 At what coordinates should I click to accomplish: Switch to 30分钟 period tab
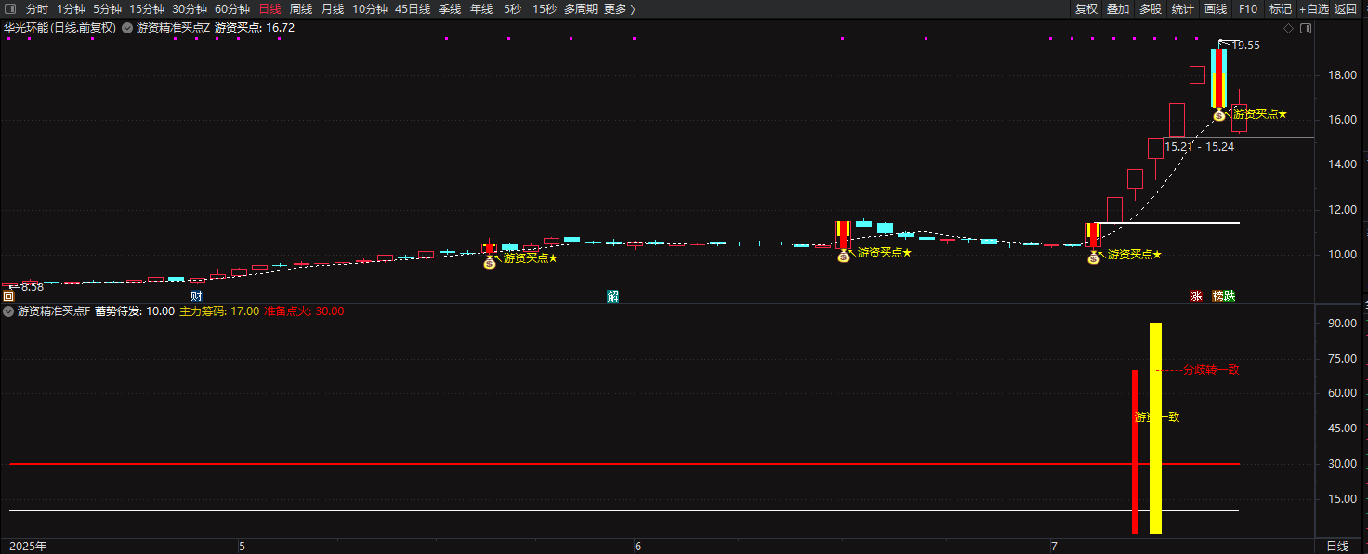click(x=190, y=9)
